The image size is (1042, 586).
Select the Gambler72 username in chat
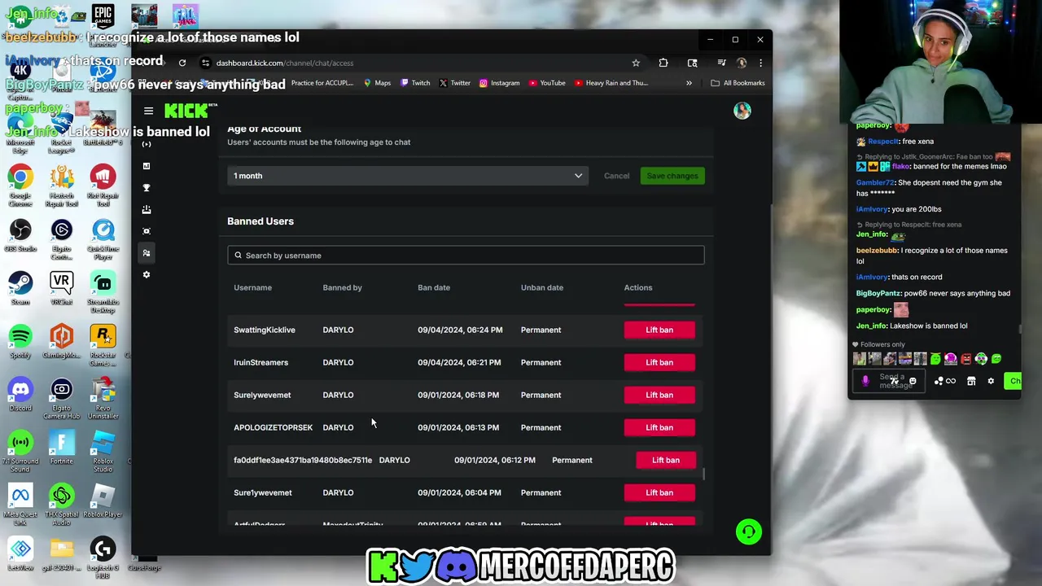[875, 182]
